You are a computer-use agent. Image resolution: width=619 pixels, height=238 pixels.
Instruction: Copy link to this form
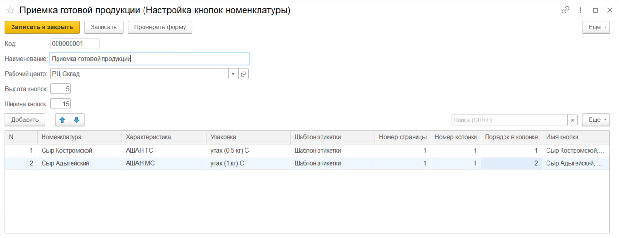[565, 10]
